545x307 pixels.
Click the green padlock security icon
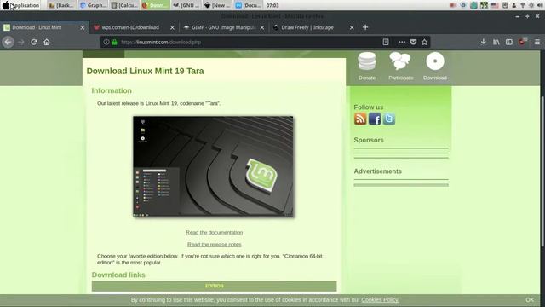tap(114, 42)
